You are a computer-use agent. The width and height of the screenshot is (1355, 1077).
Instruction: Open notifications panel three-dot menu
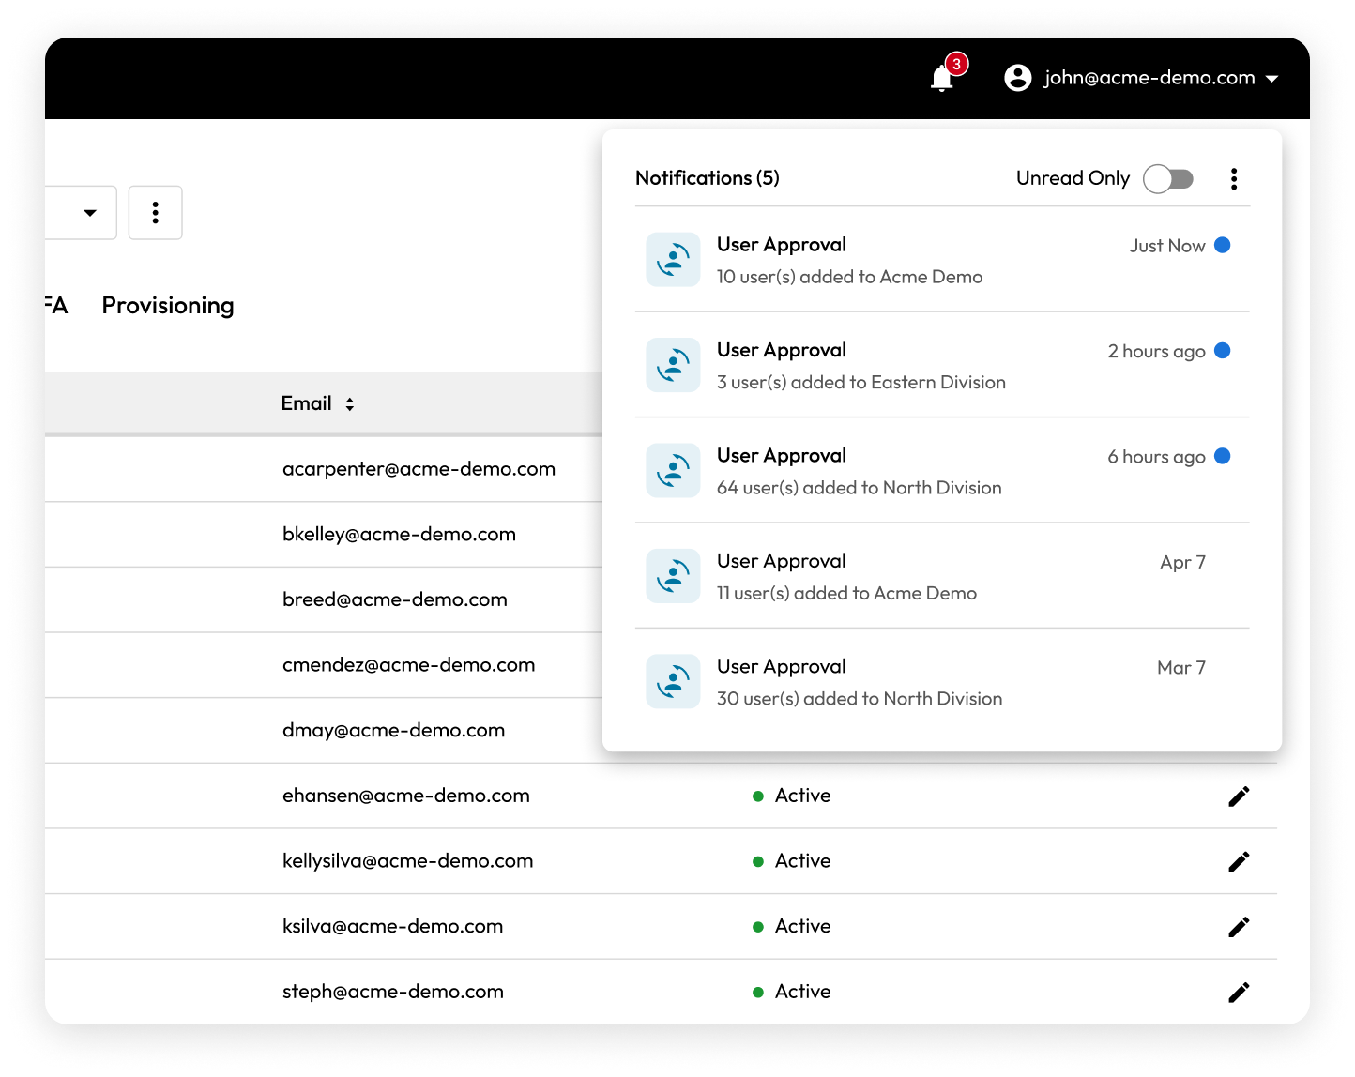pos(1233,179)
